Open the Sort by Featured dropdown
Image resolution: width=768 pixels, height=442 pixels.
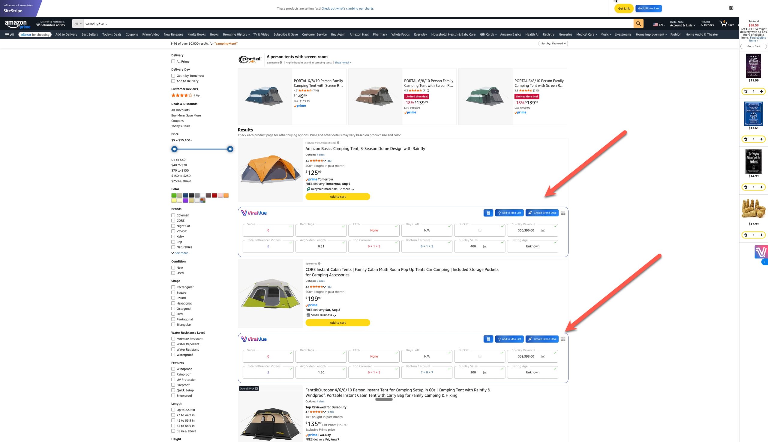point(553,43)
